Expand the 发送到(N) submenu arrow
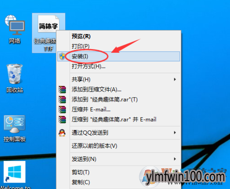230x189 pixels. 175,159
